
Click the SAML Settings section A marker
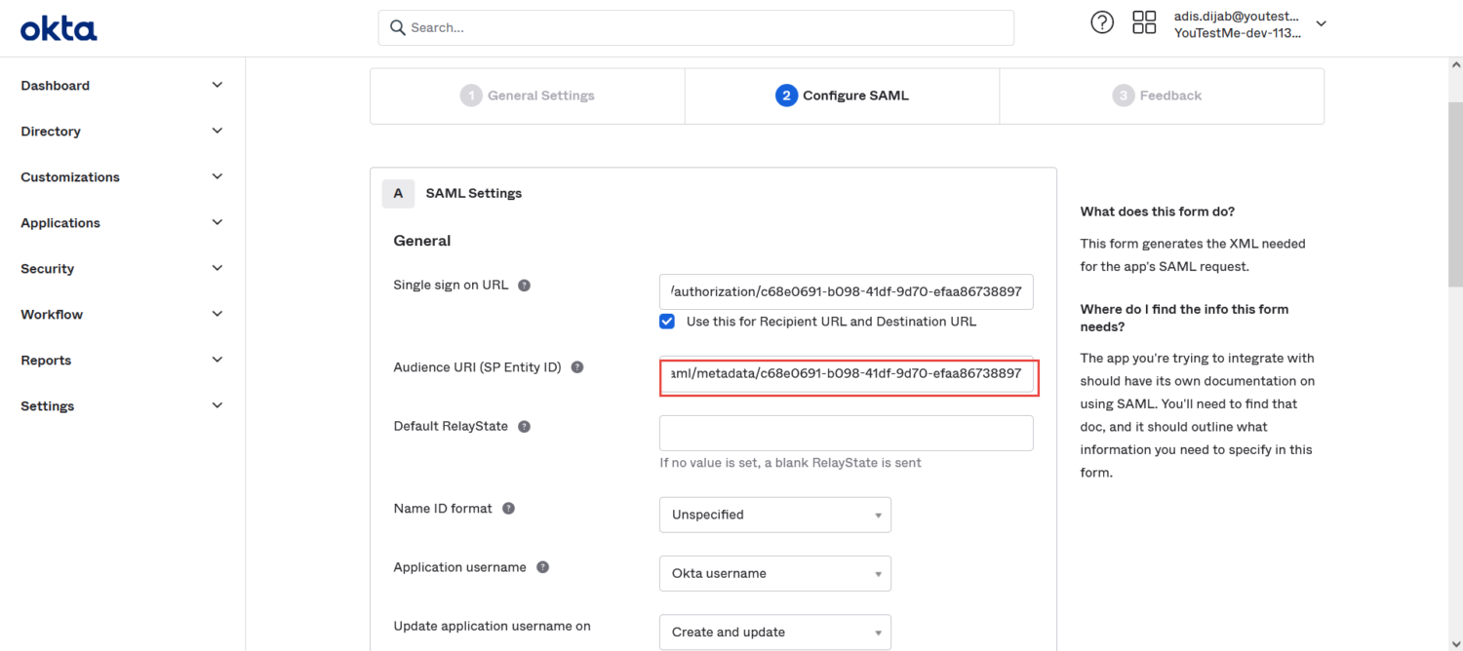398,193
